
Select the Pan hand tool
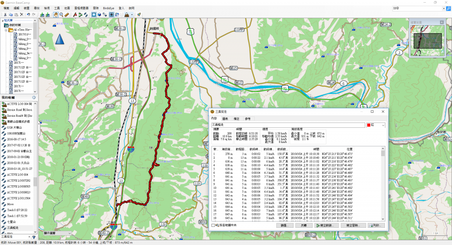tap(56, 15)
